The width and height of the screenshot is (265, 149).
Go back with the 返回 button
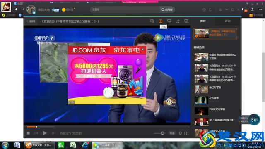click(x=31, y=21)
